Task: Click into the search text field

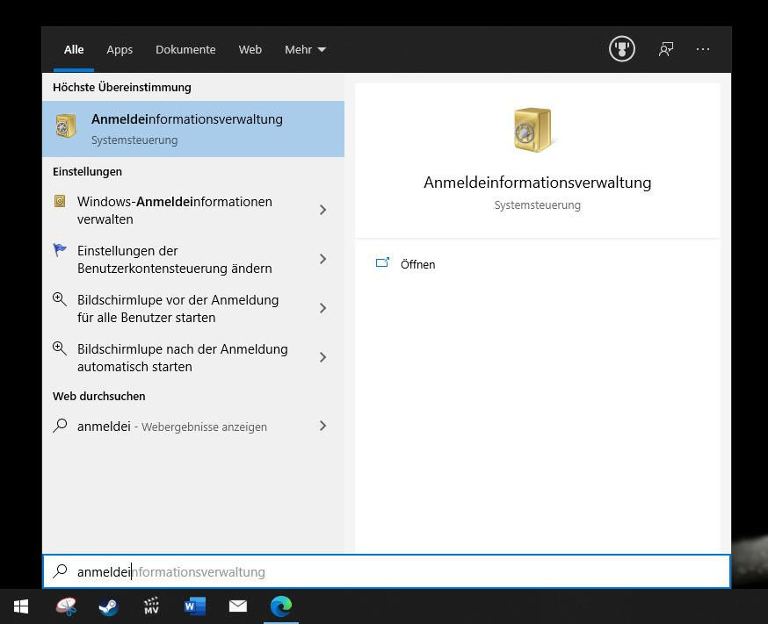Action: pos(387,571)
